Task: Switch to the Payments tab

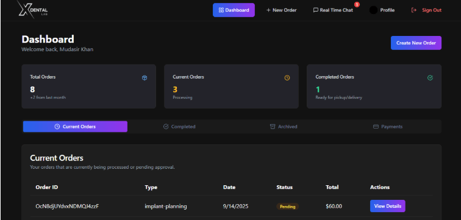Action: [x=388, y=127]
